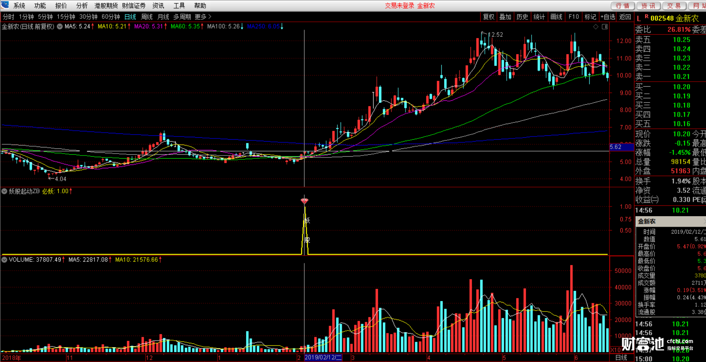Viewport: 706px width, 362px height.
Task: Open the 财信证券 menu
Action: point(133,5)
